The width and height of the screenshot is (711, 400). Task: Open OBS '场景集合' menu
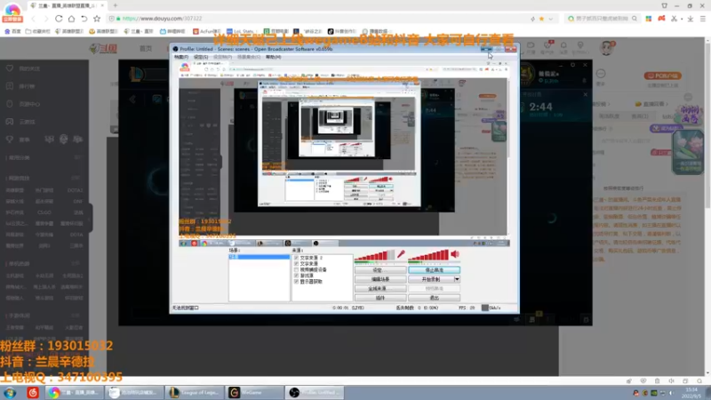249,57
